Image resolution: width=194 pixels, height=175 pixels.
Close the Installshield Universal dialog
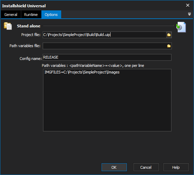(188, 5)
